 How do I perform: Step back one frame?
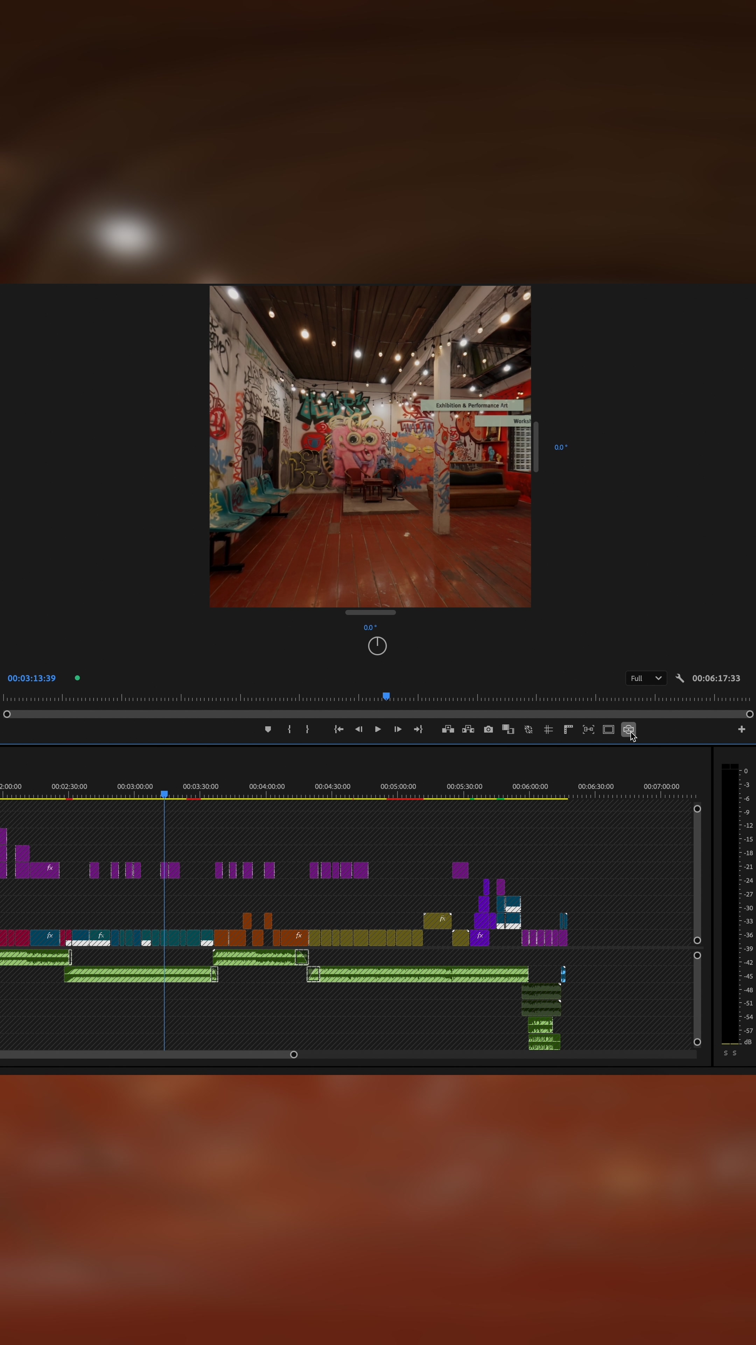(x=358, y=729)
